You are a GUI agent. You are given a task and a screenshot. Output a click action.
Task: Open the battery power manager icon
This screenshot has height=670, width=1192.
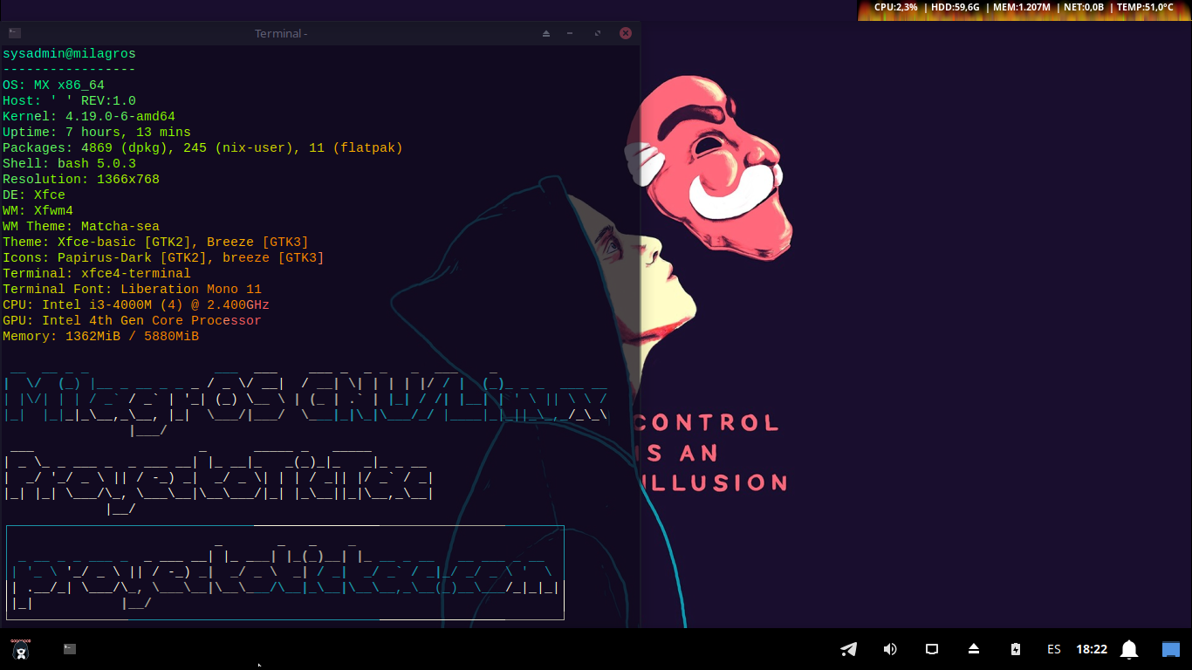1015,649
